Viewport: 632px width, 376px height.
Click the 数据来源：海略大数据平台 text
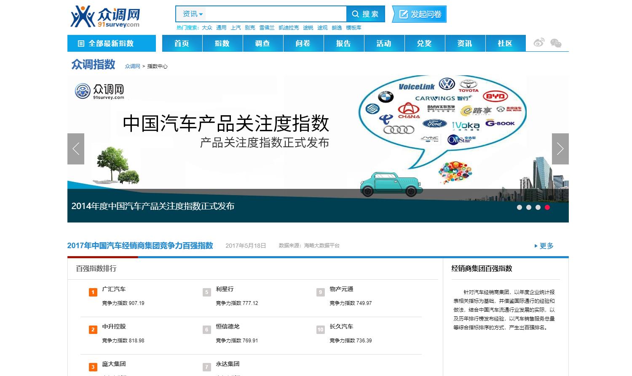(x=309, y=246)
